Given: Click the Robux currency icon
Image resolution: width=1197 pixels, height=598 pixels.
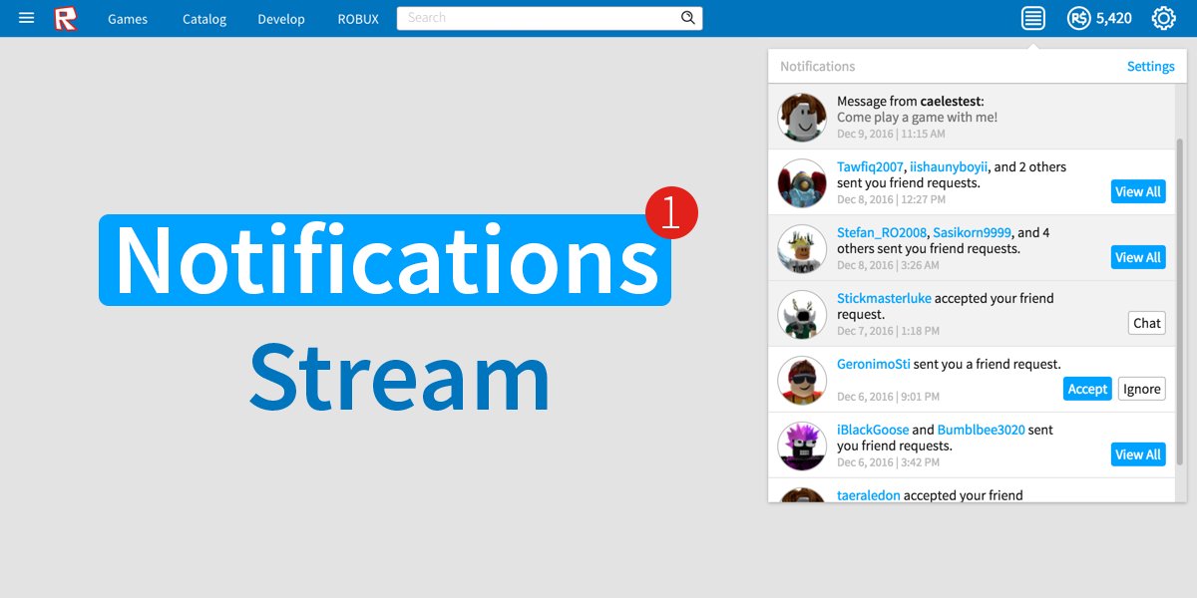Looking at the screenshot, I should click(x=1078, y=18).
